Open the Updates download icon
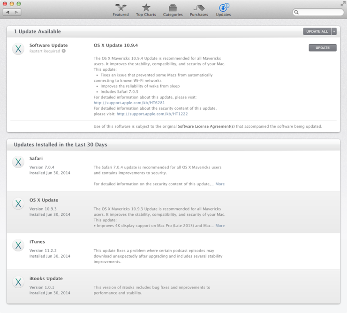This screenshot has height=313, width=347. pyautogui.click(x=223, y=8)
